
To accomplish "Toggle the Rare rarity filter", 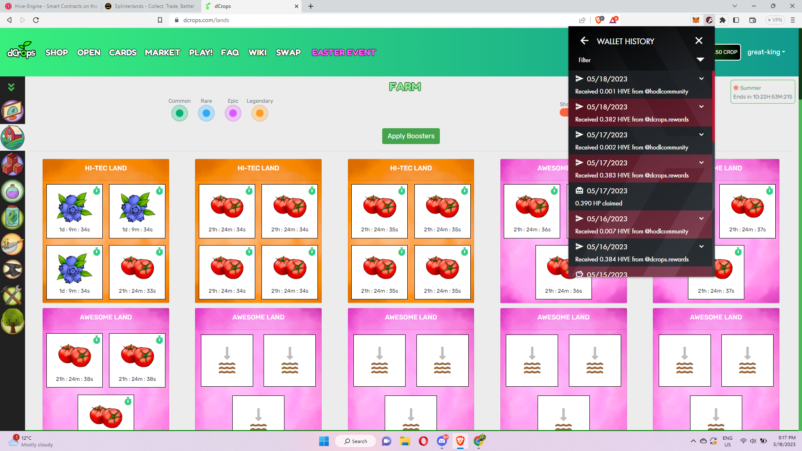I will pos(206,113).
